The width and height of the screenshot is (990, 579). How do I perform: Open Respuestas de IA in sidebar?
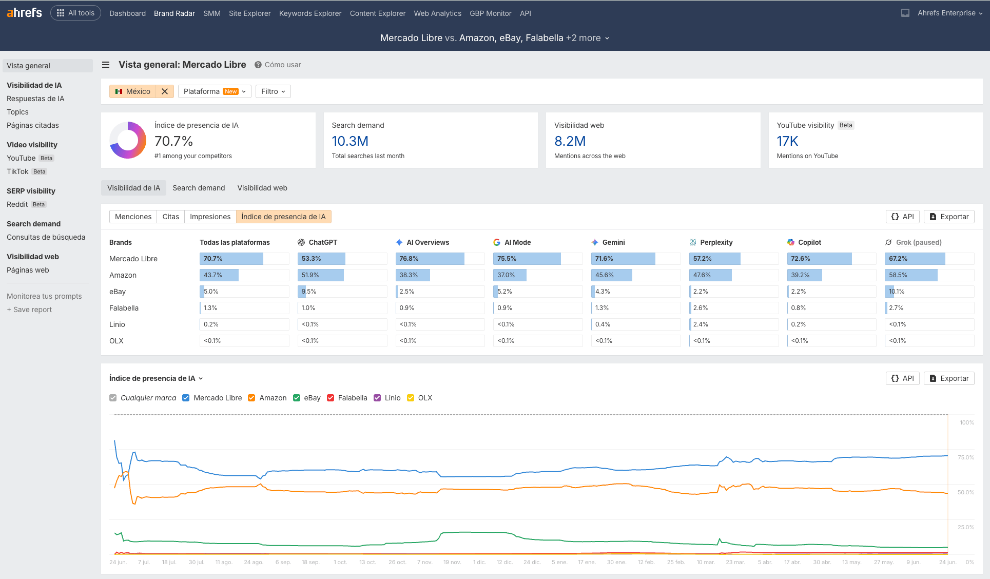pos(35,99)
